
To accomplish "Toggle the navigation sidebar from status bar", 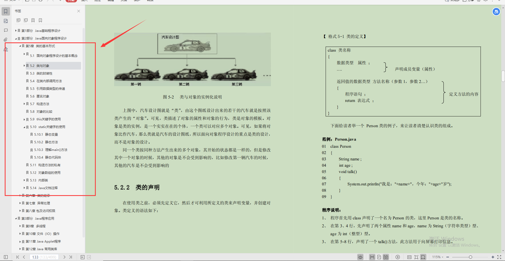I will 6,257.
